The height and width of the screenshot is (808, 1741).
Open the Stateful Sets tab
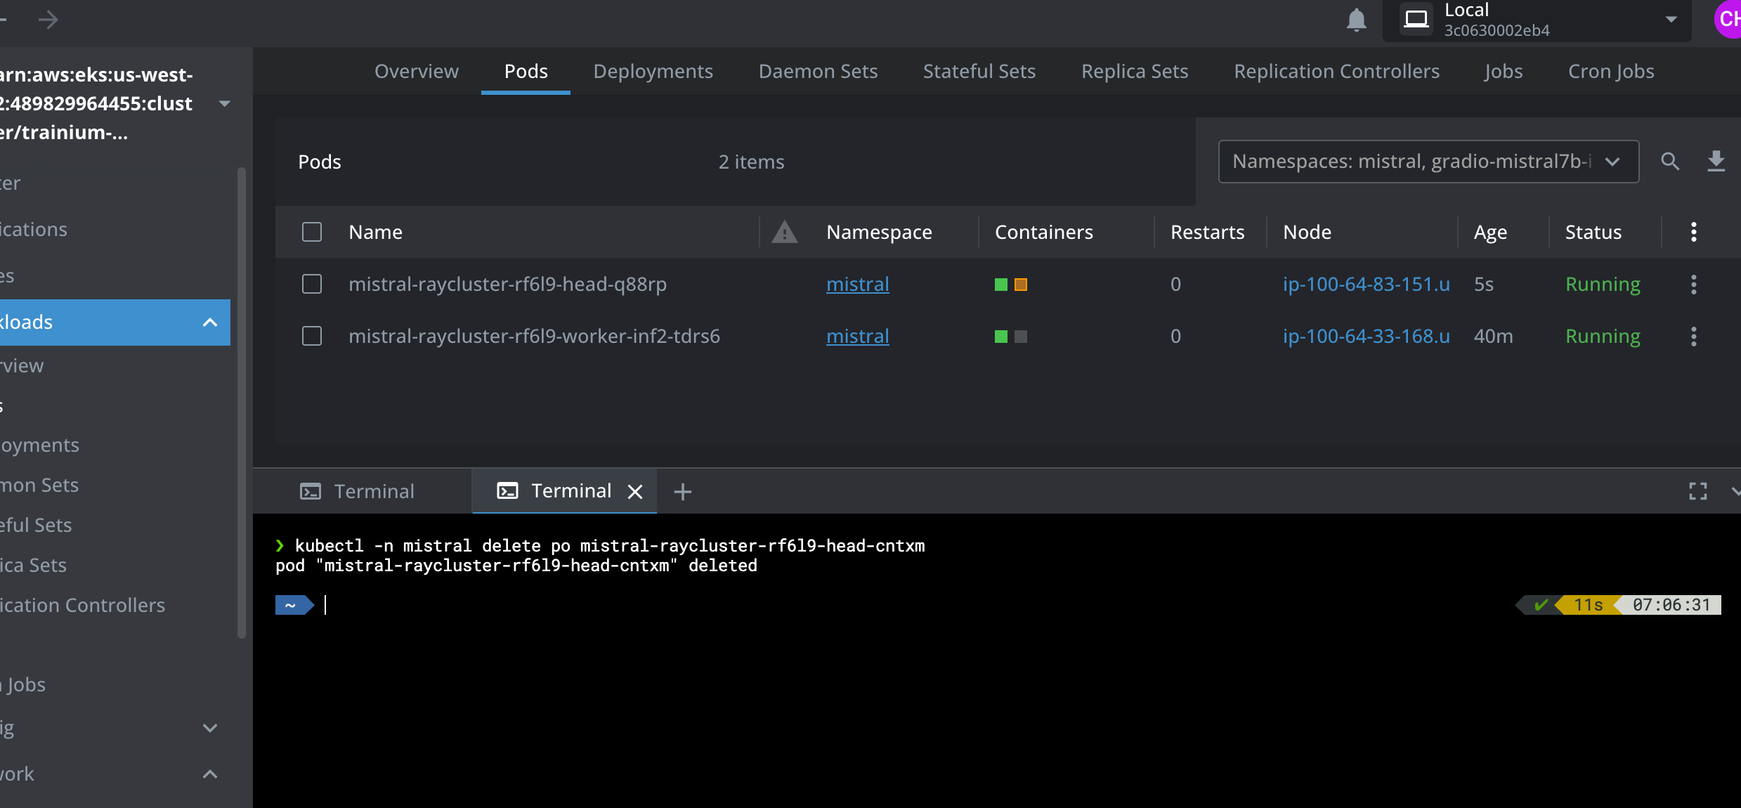tap(979, 71)
